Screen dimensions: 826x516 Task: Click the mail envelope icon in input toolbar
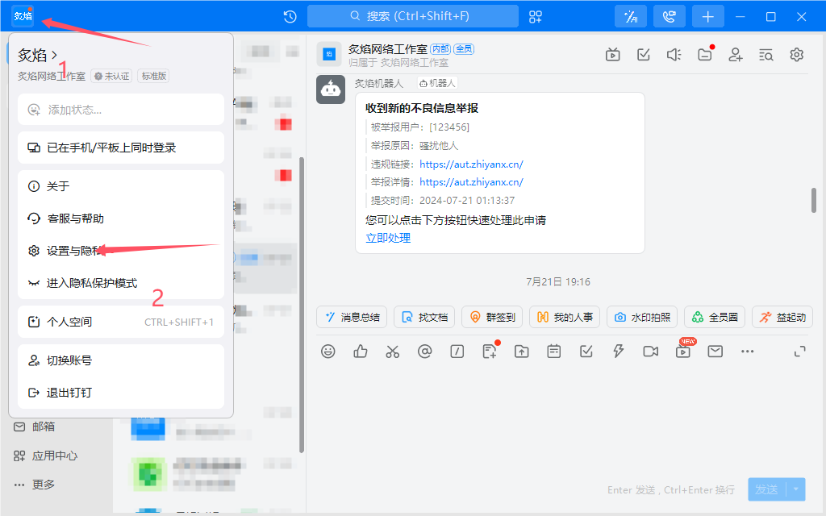pos(715,352)
